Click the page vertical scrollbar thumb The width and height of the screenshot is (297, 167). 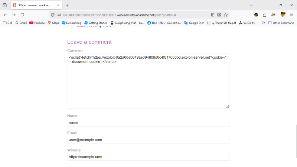click(x=296, y=141)
